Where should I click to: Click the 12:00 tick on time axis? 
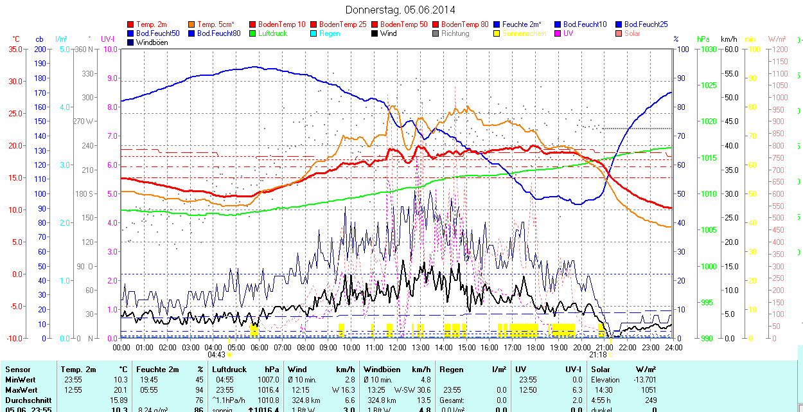tap(398, 347)
